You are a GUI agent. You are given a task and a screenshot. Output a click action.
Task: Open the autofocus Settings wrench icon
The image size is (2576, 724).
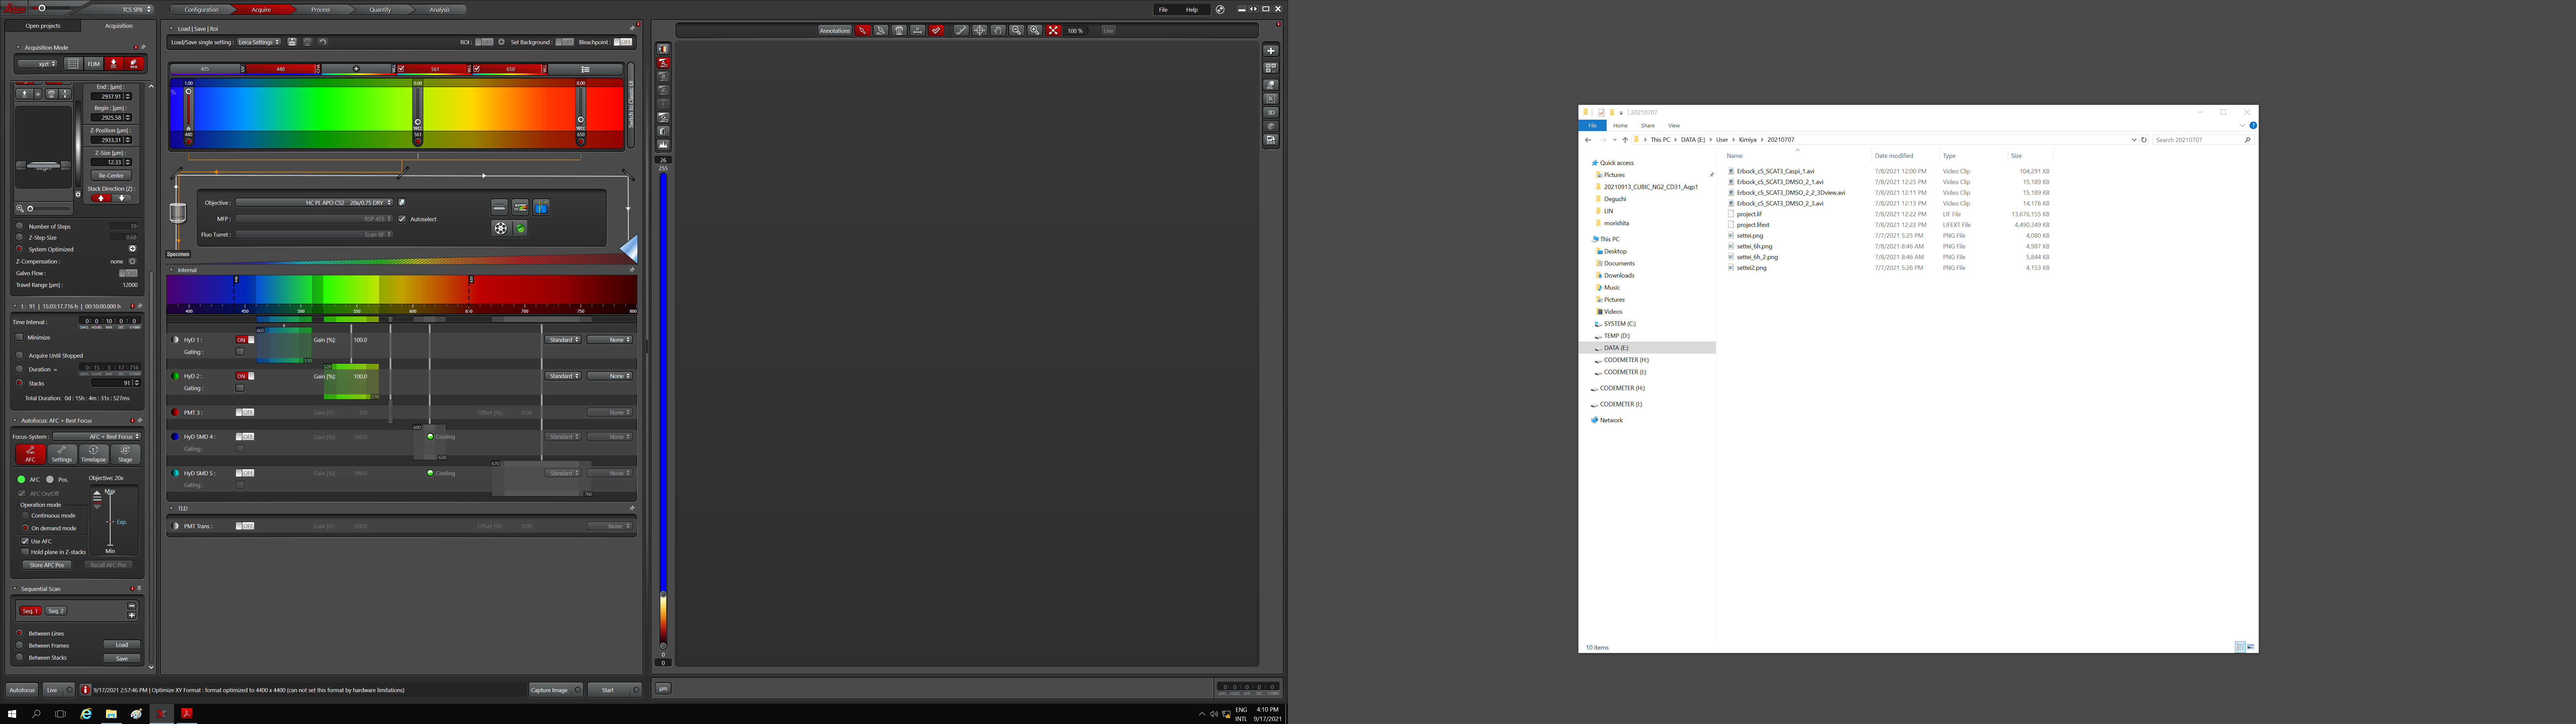tap(62, 454)
